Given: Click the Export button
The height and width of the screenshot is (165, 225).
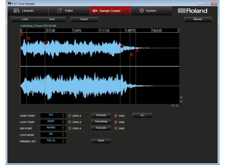Looking at the screenshot, I should [84, 19].
